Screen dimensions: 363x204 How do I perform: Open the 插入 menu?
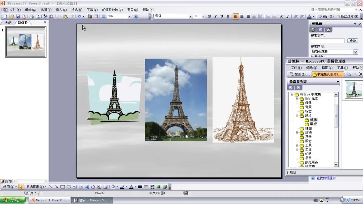click(x=61, y=10)
